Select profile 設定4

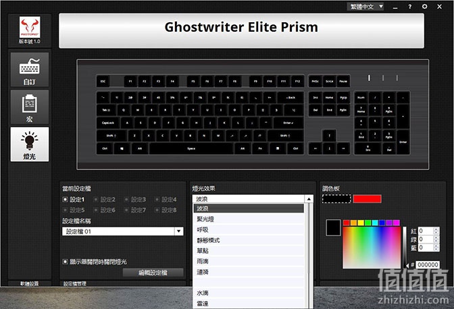click(166, 200)
